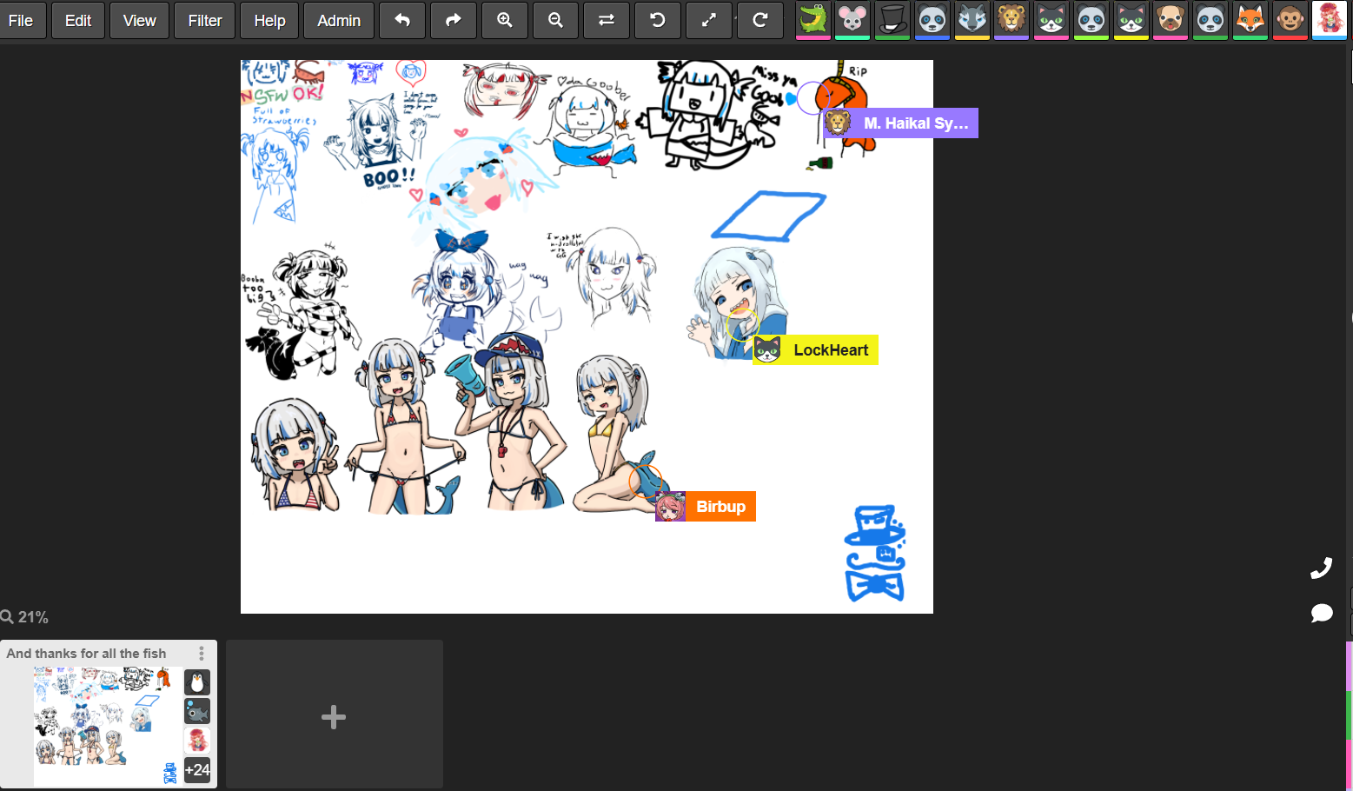Click the fox user avatar
1353x791 pixels.
click(x=1250, y=19)
